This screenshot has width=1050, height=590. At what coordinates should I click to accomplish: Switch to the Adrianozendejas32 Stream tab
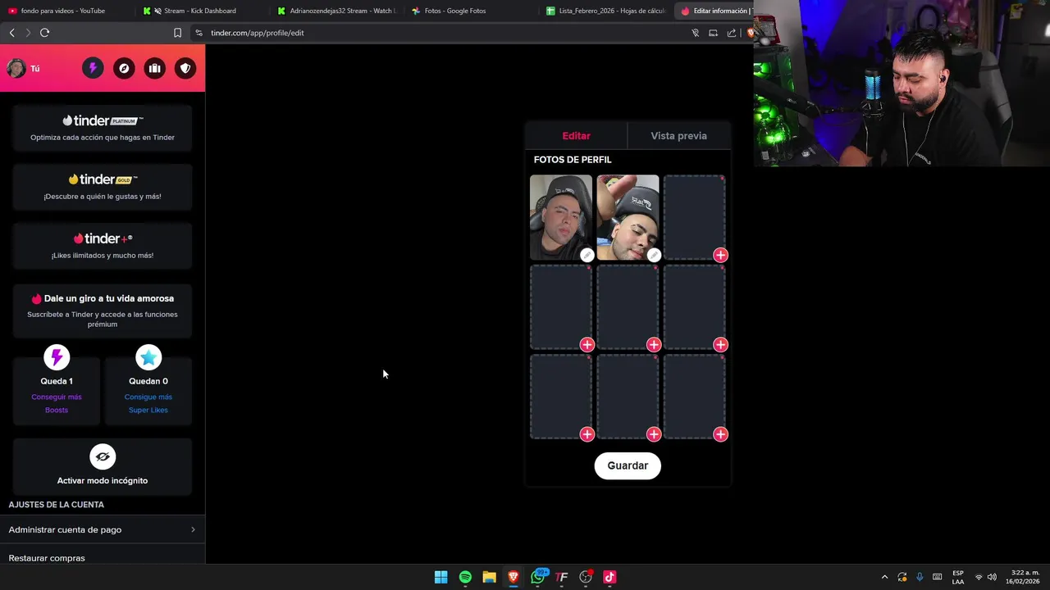point(336,11)
